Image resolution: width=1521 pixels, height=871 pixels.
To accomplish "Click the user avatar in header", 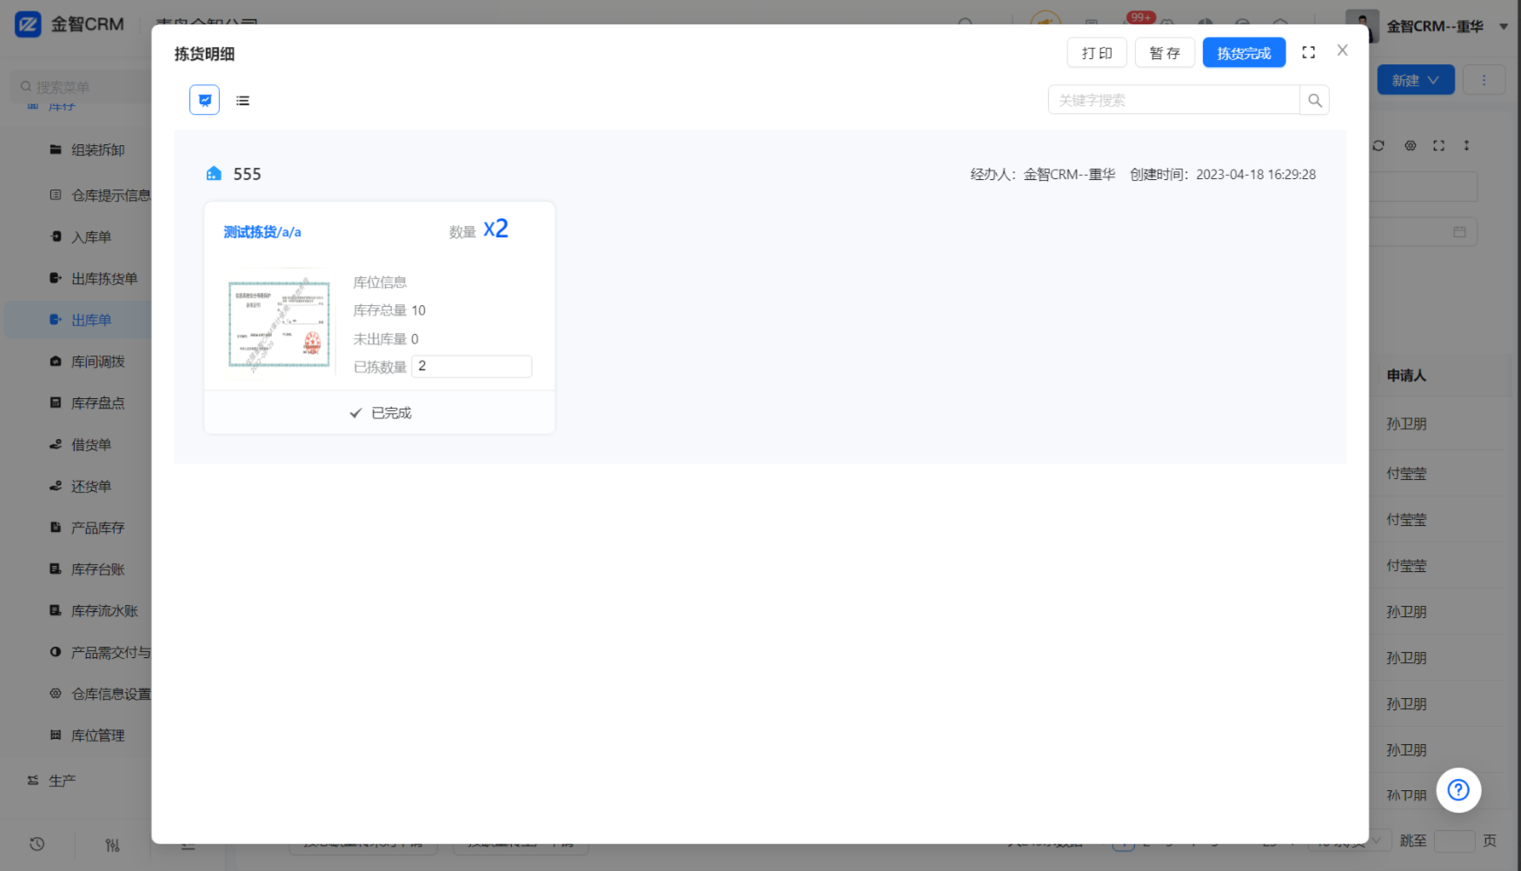I will coord(1363,26).
